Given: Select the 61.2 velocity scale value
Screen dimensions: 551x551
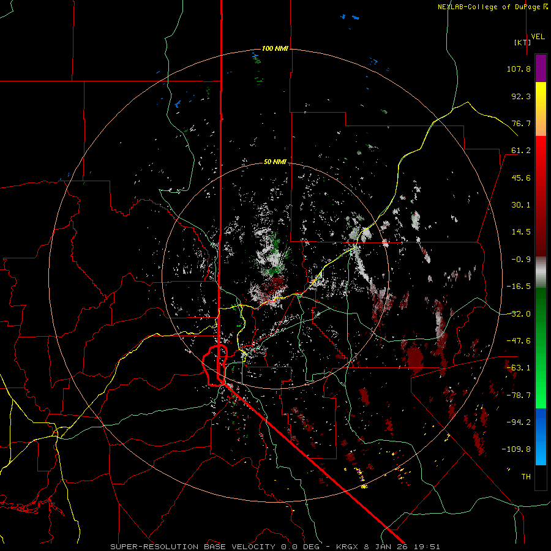Looking at the screenshot, I should 521,151.
